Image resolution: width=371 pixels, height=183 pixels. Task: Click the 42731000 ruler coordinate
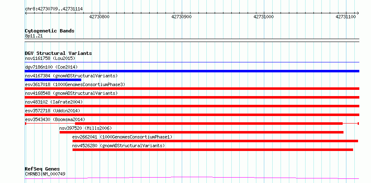point(263,17)
